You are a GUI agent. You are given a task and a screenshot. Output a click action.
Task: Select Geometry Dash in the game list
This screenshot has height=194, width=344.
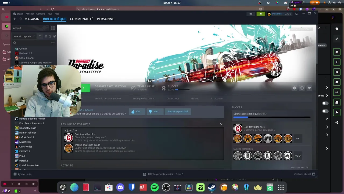coord(28,128)
